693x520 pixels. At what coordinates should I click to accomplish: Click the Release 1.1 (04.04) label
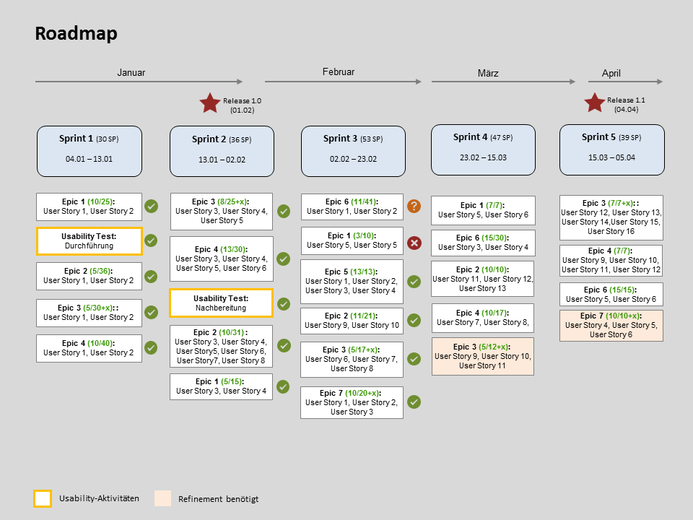627,105
